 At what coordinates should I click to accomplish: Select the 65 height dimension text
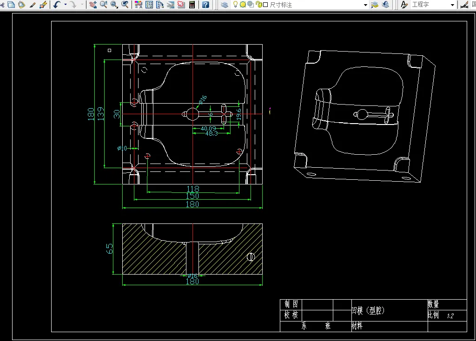click(109, 249)
